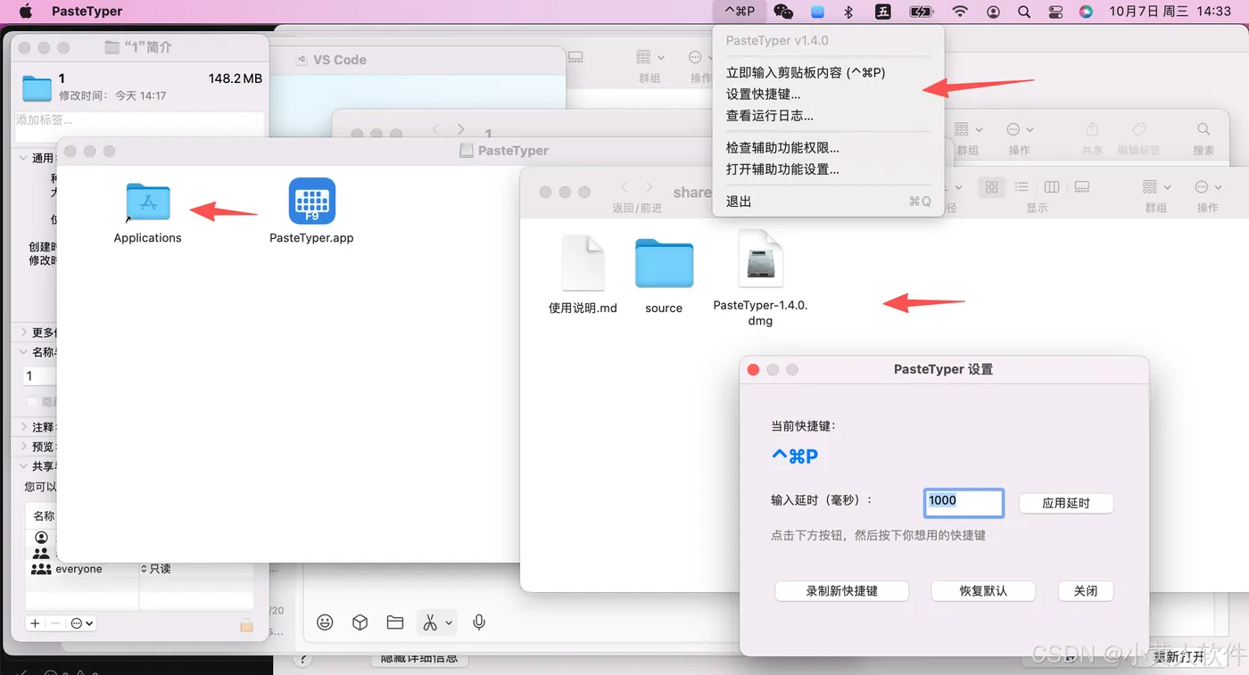Choose 退出 to quit PasteTyper
The height and width of the screenshot is (675, 1249).
pos(828,202)
